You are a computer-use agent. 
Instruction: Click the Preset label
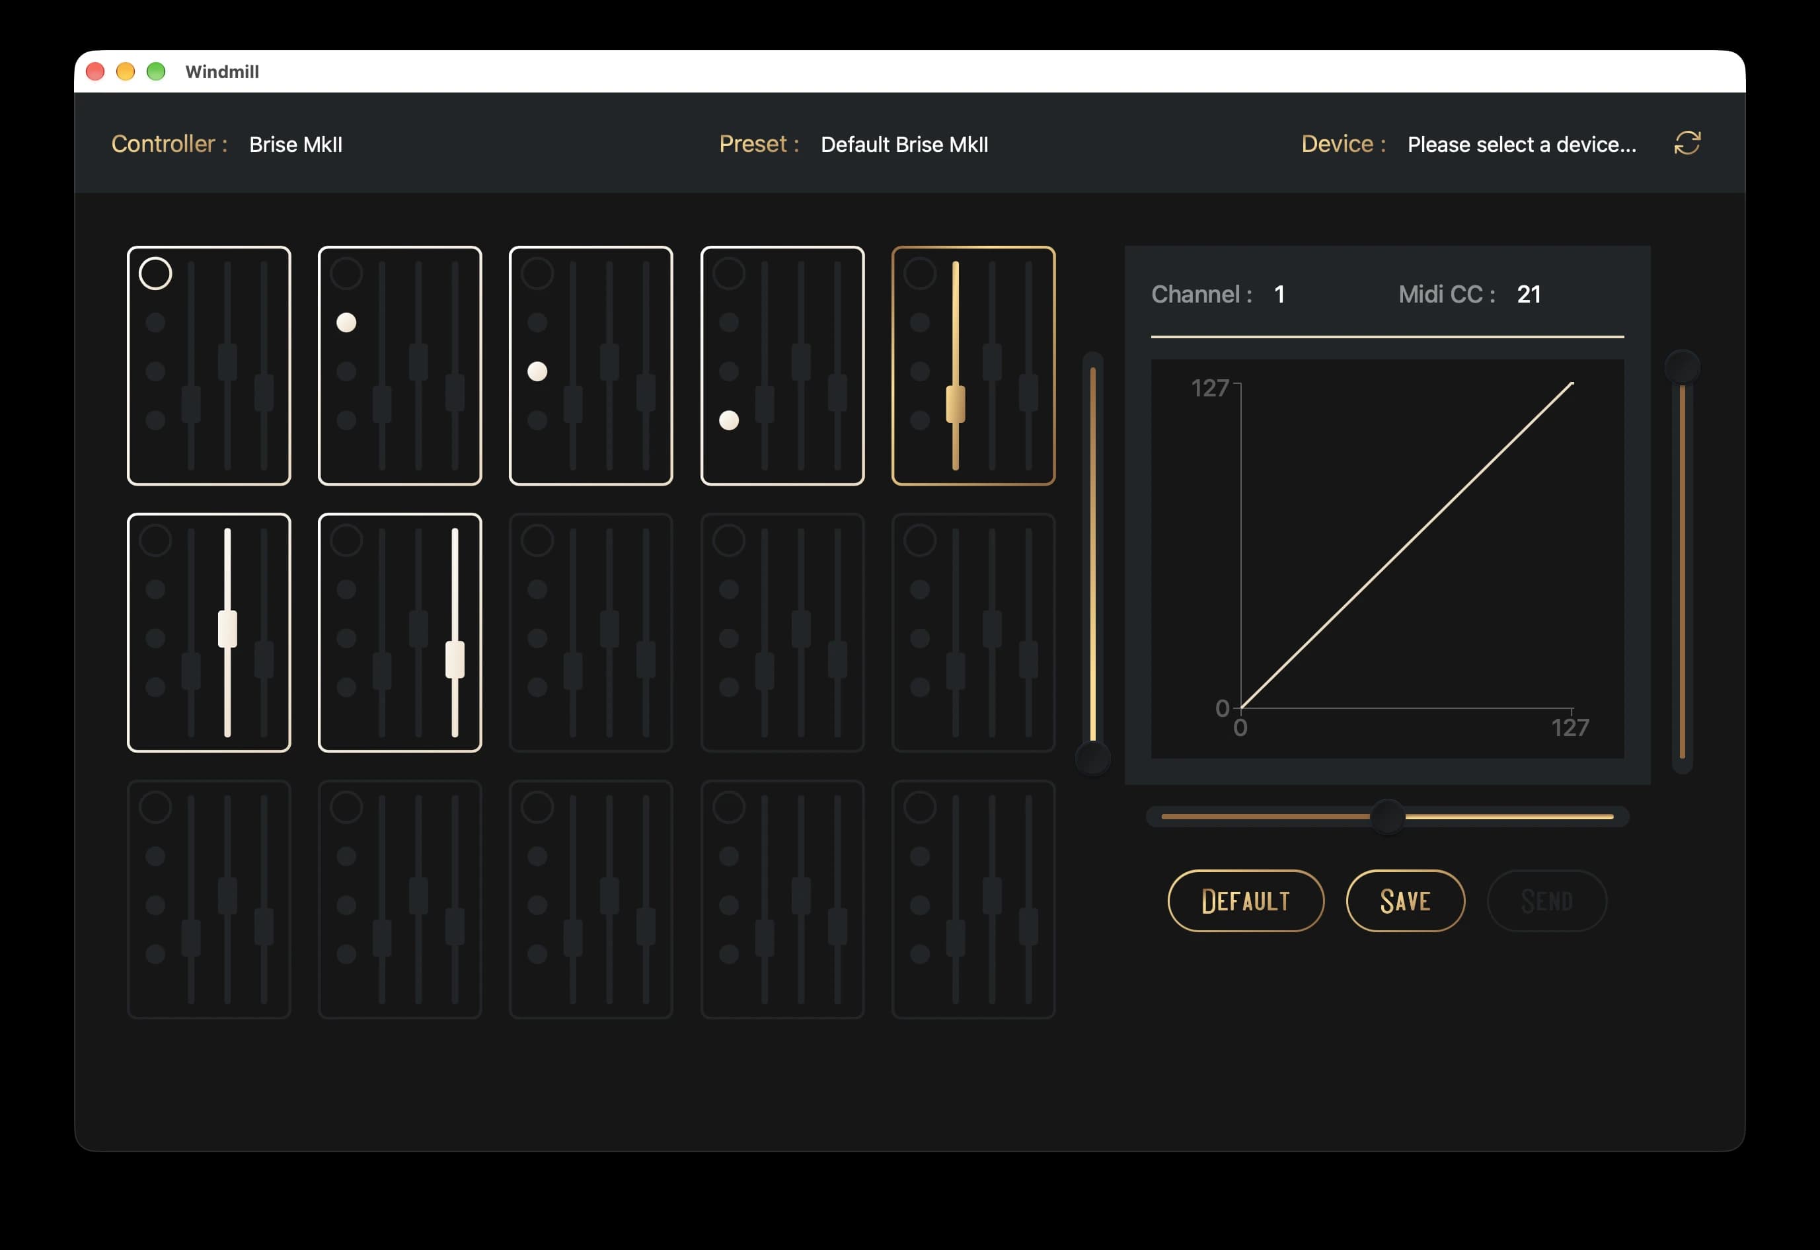pos(759,144)
